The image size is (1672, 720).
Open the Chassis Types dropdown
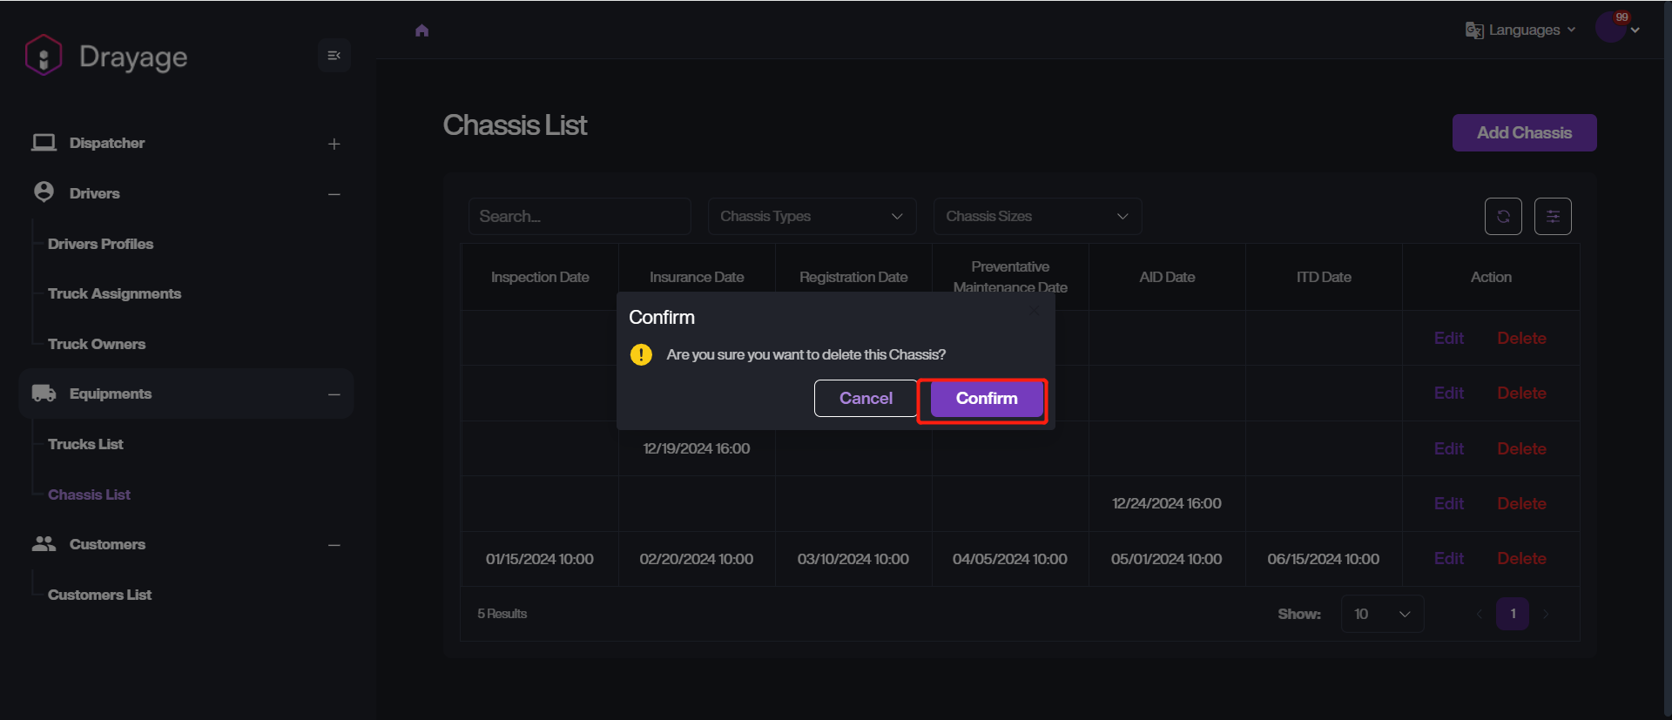point(811,217)
